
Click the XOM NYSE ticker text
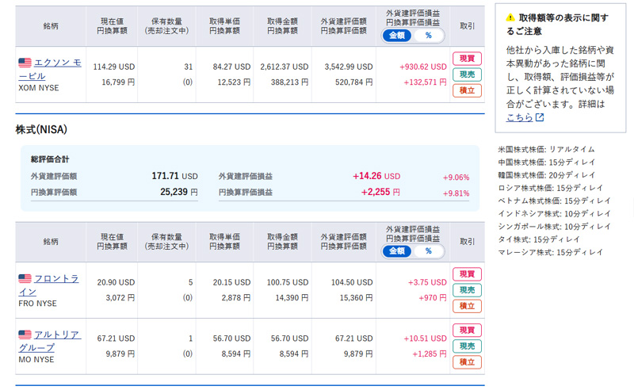point(39,88)
